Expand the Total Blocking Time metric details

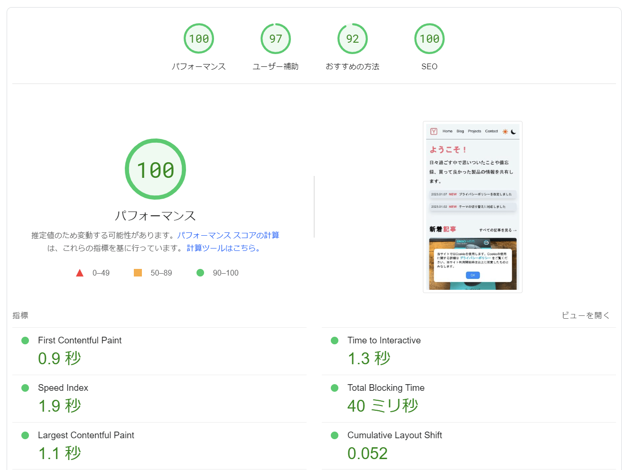point(386,387)
